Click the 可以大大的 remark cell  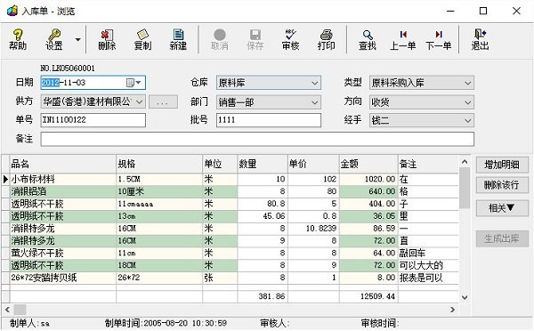coord(428,265)
